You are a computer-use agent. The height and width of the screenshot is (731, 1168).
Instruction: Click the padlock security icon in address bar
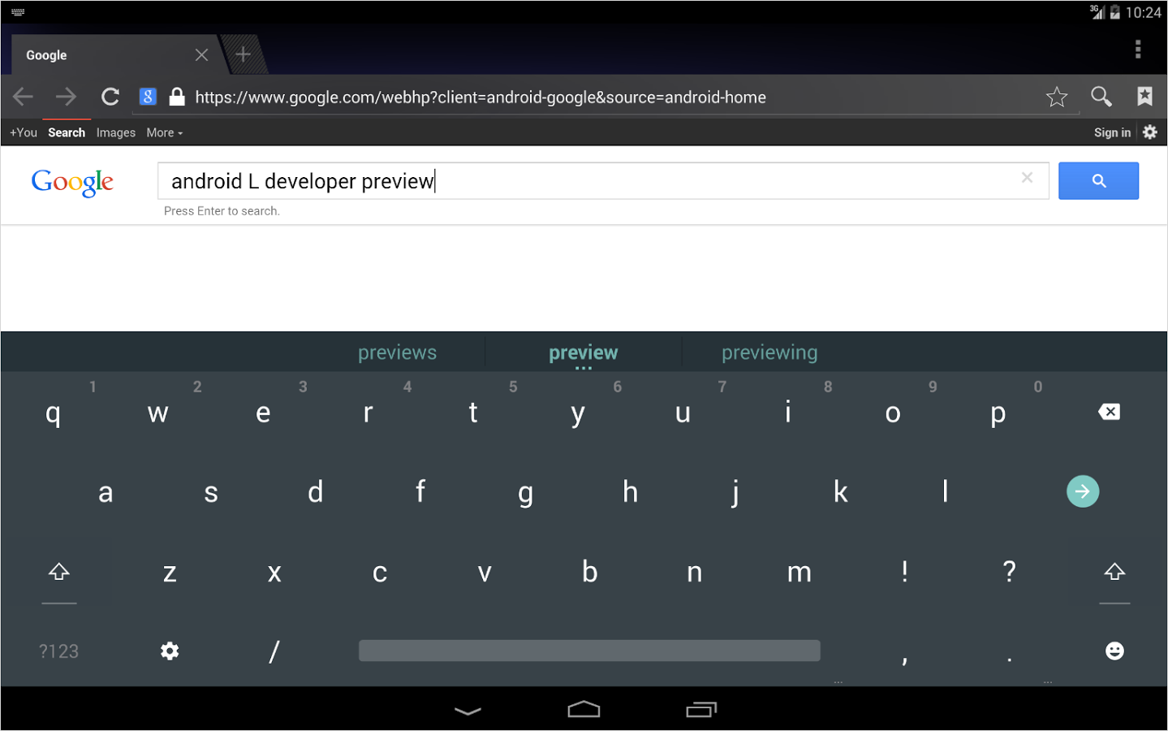coord(176,96)
